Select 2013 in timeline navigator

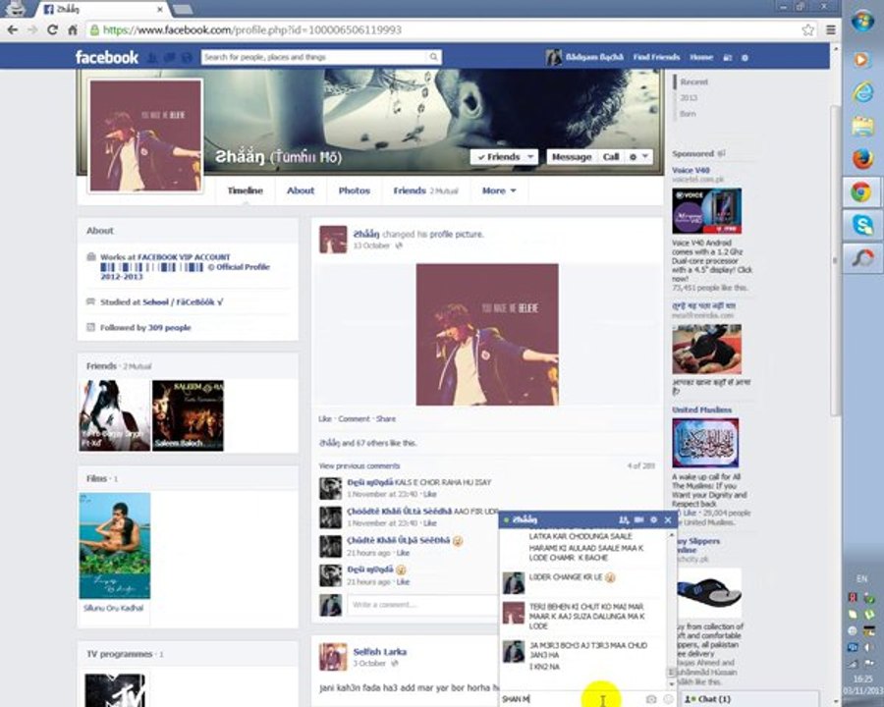click(x=689, y=97)
